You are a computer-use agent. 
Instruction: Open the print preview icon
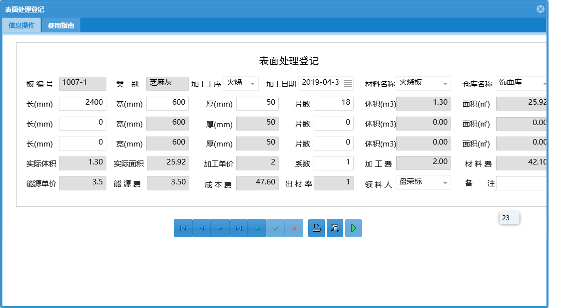pyautogui.click(x=335, y=228)
